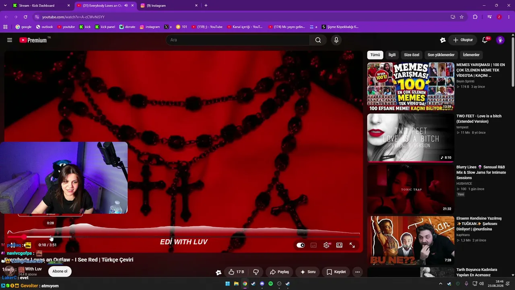Screen dimensions: 515x290
Task: Install app icon in address bar
Action: [453, 17]
